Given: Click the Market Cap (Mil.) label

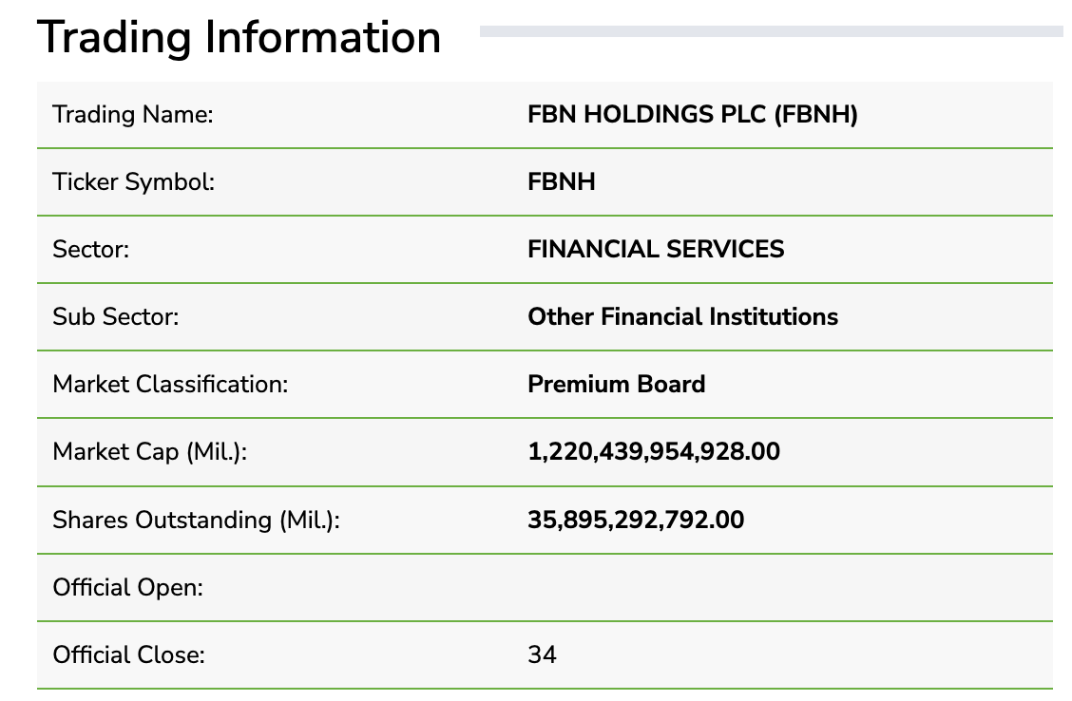Looking at the screenshot, I should click(149, 451).
